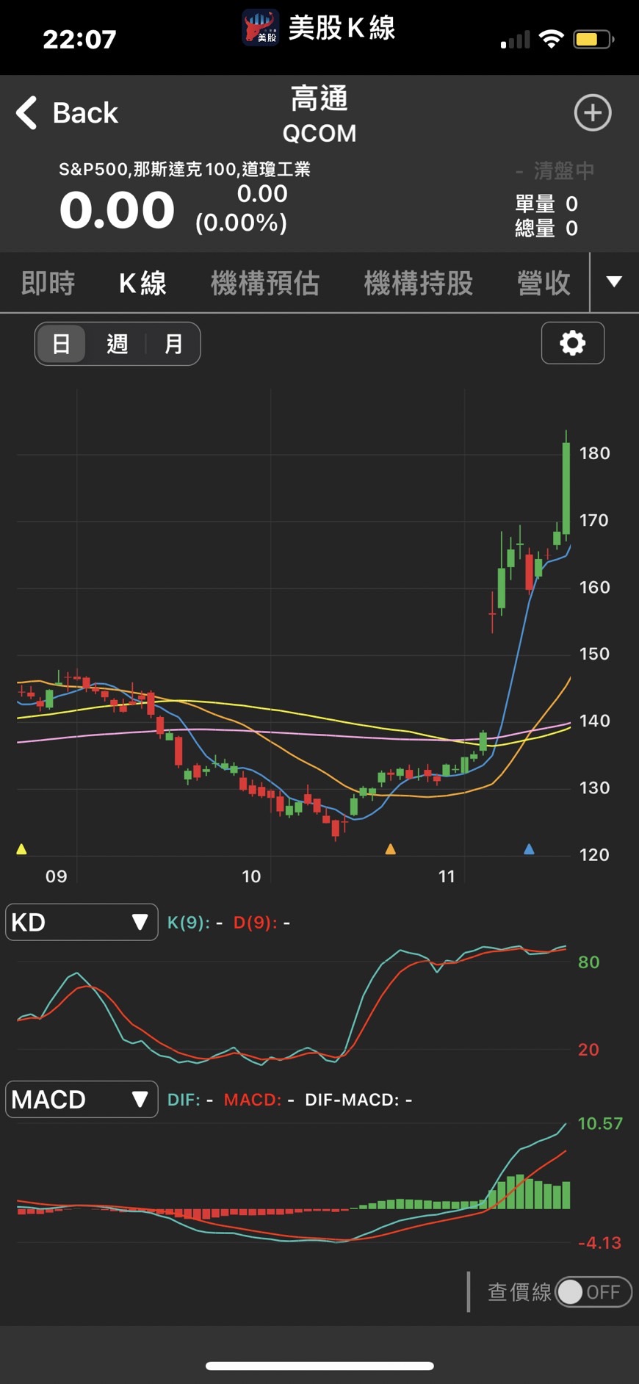This screenshot has width=639, height=1384.
Task: Expand more tabs with the down arrow
Action: (x=614, y=282)
